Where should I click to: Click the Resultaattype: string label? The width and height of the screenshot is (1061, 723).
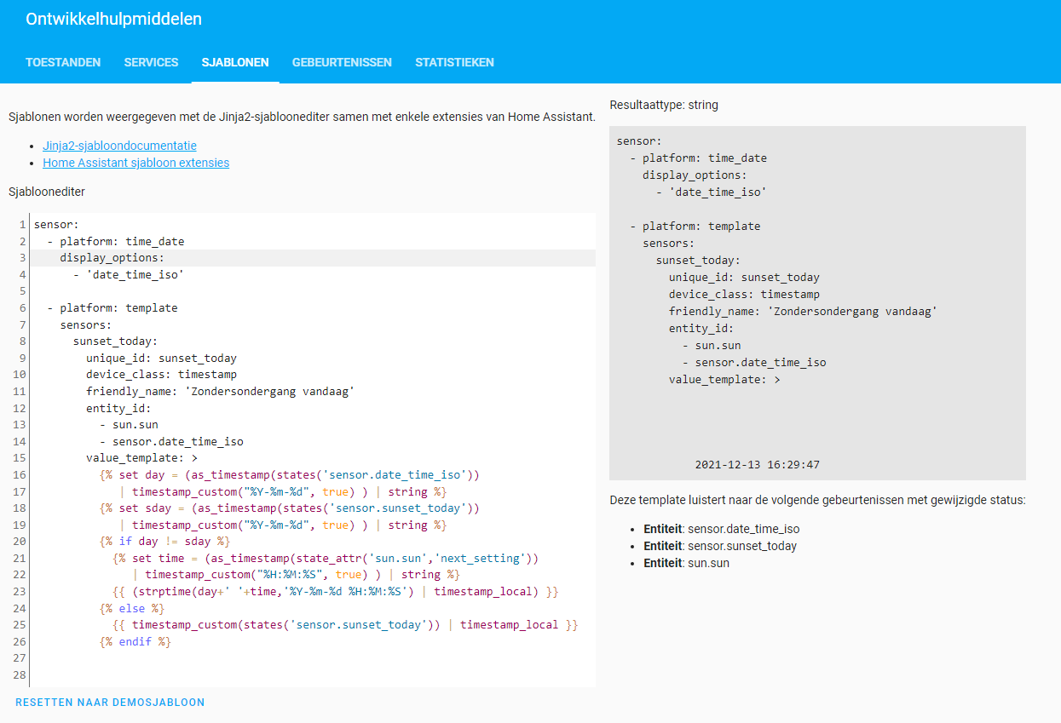[663, 105]
